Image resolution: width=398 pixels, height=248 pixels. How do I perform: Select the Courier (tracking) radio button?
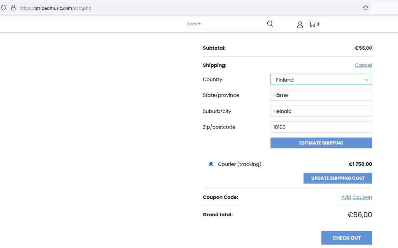coord(211,164)
